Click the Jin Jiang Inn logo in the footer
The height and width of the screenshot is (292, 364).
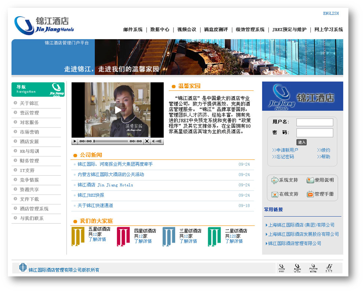coord(329,268)
